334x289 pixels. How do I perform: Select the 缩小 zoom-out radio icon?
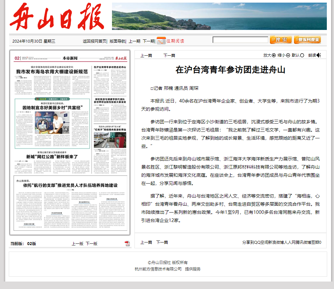pyautogui.click(x=288, y=55)
